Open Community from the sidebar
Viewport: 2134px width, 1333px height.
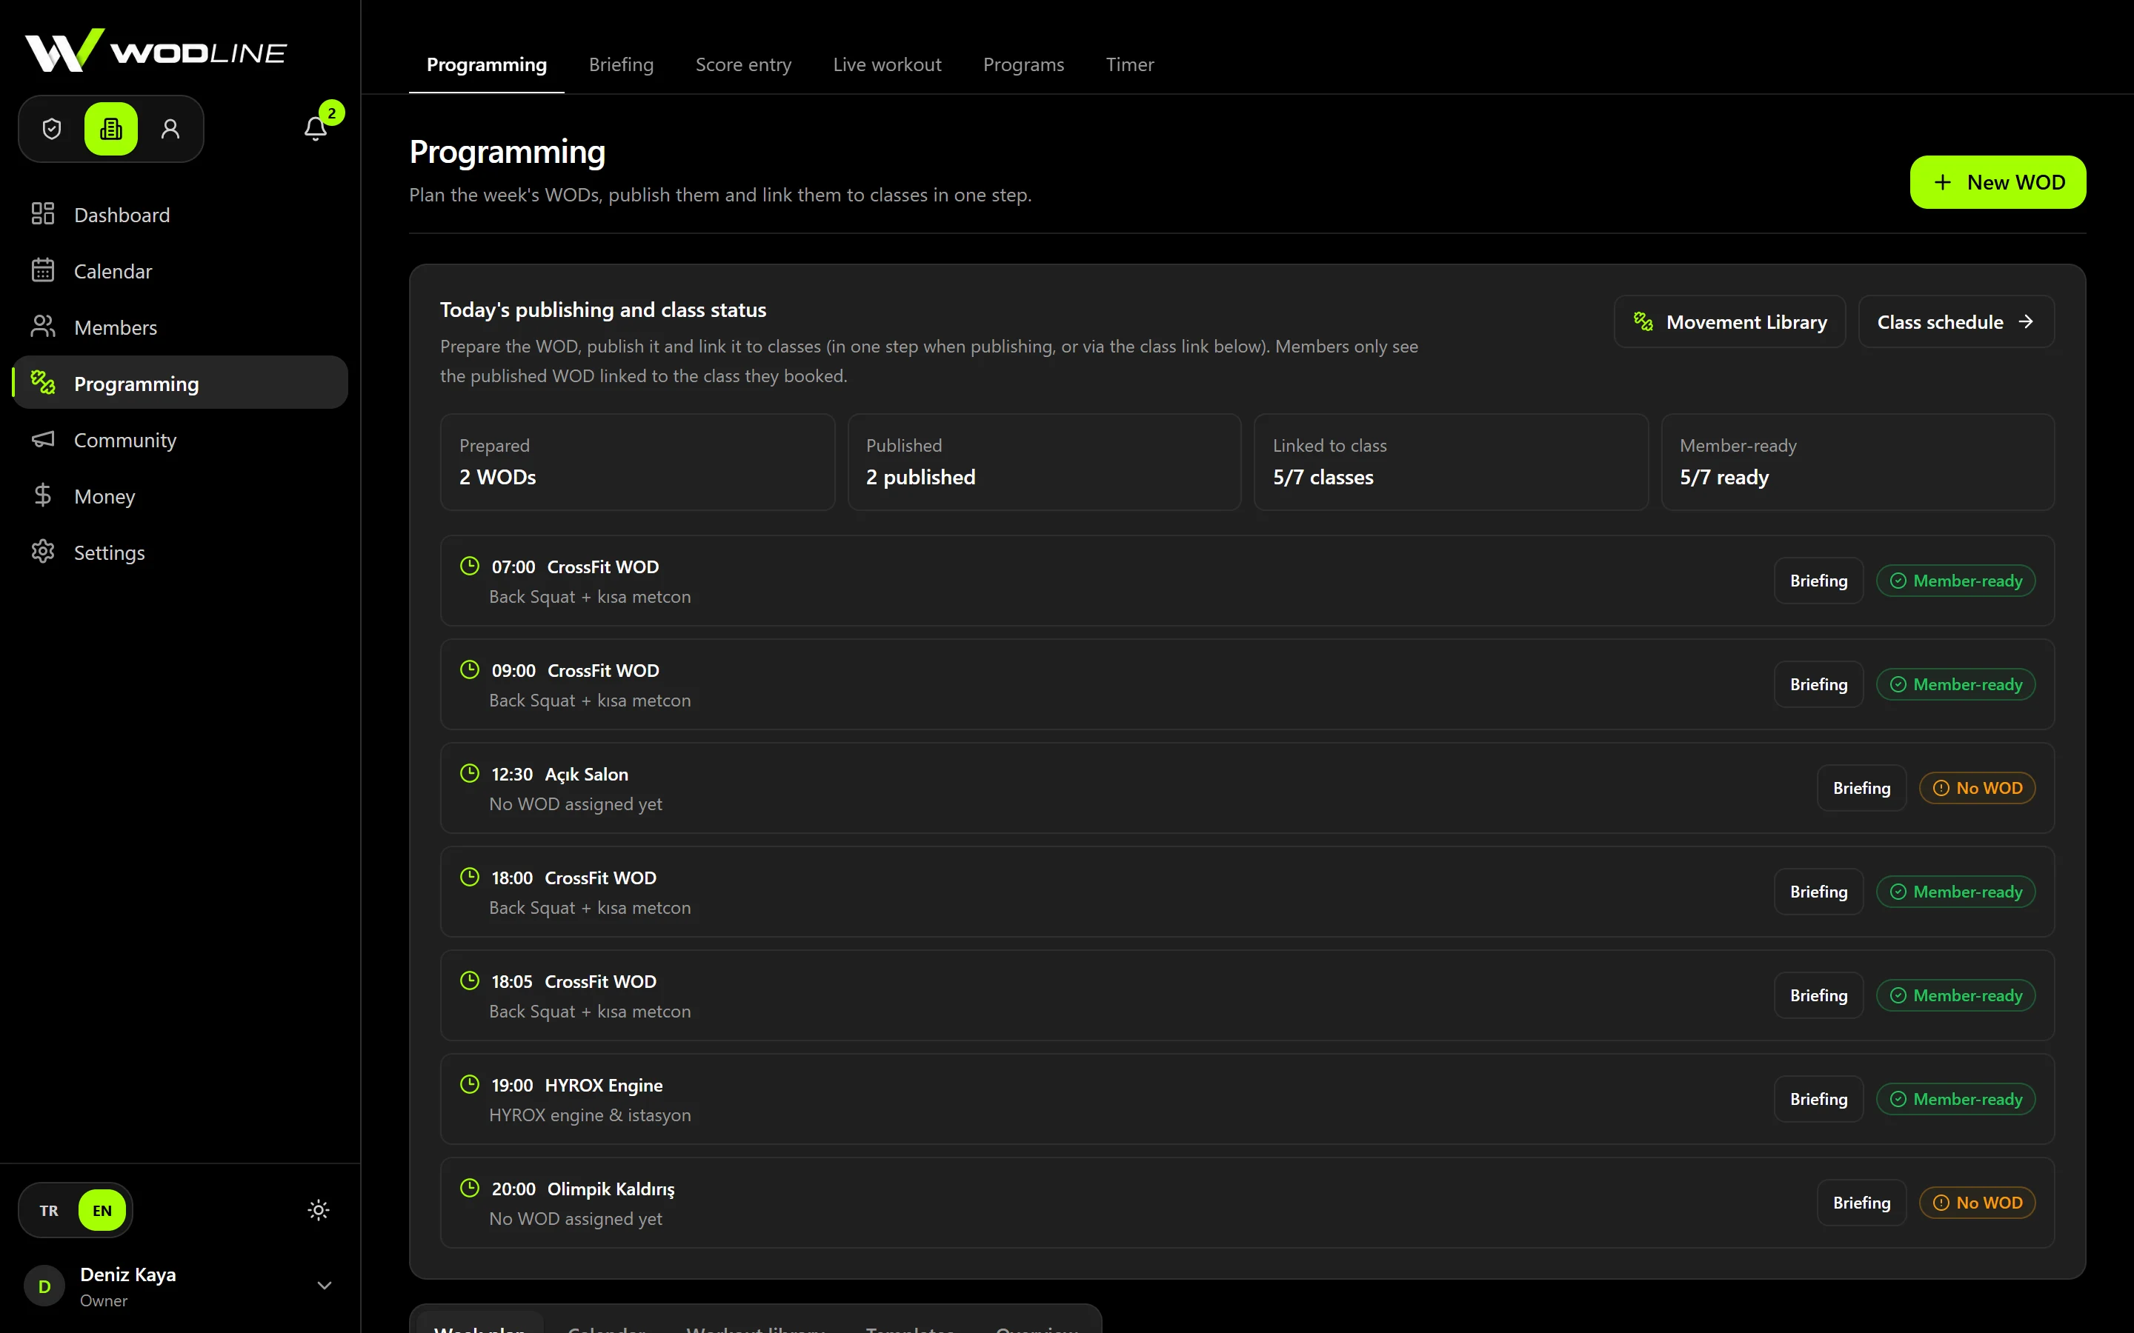click(180, 440)
